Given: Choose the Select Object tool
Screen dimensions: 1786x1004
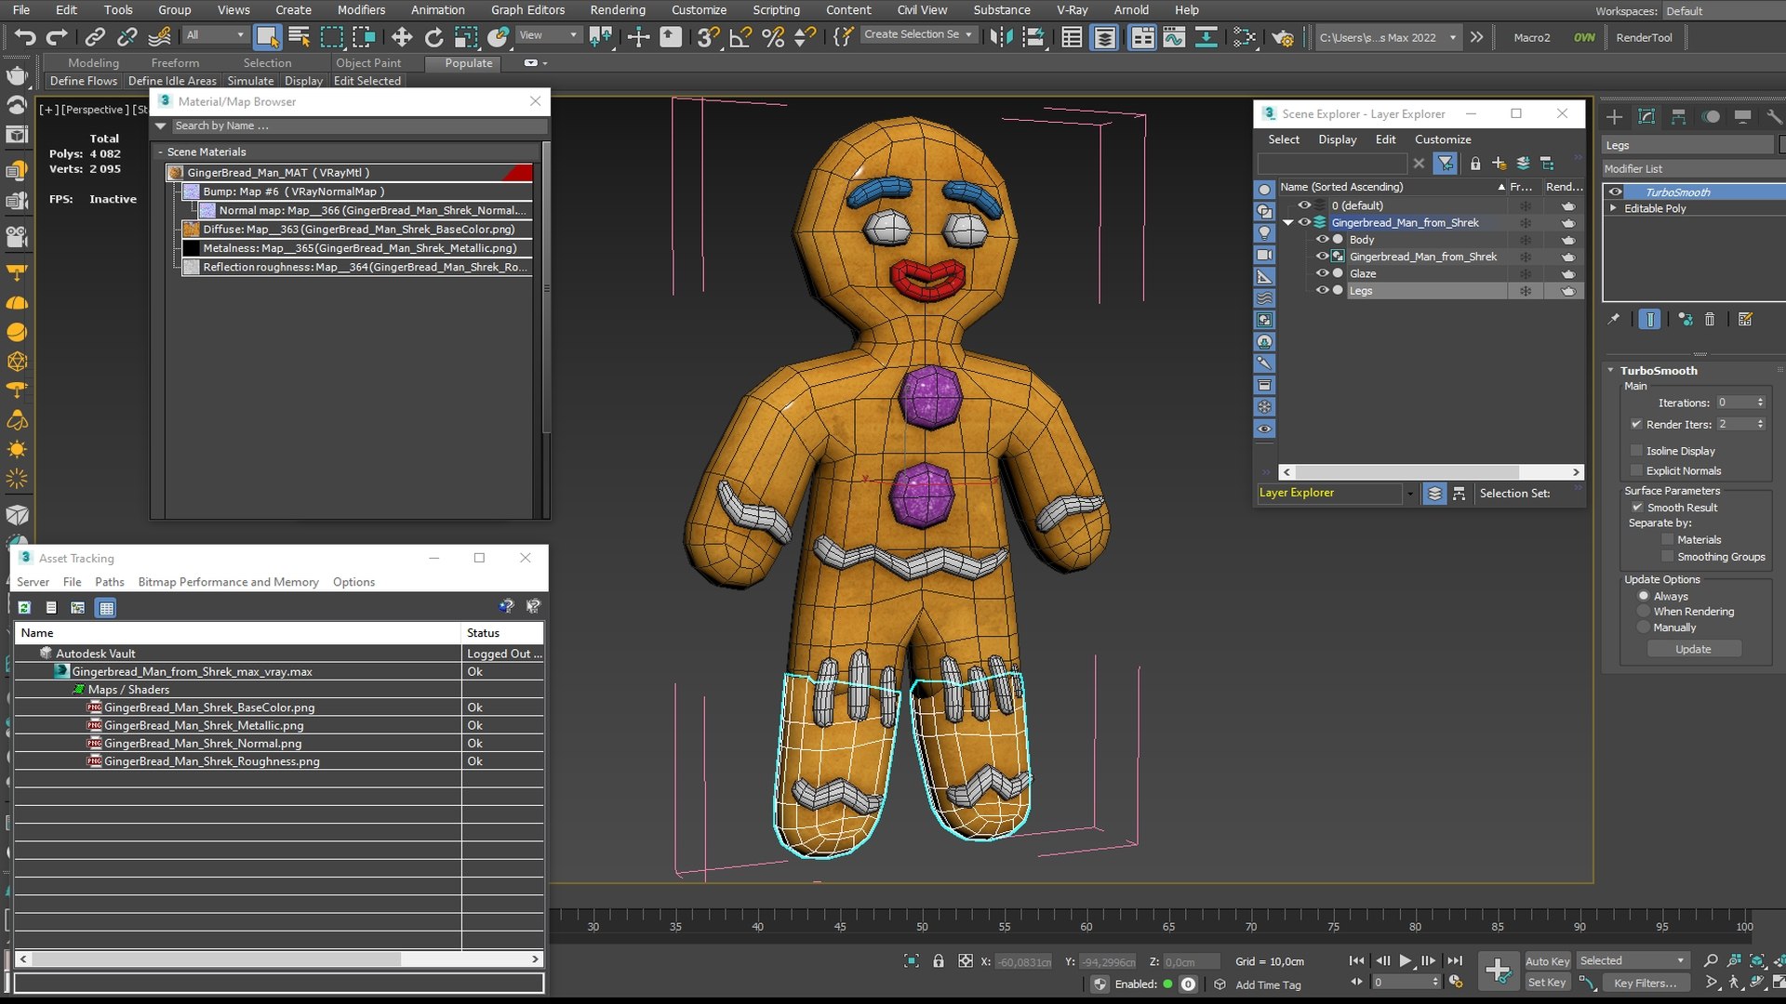Looking at the screenshot, I should tap(267, 37).
